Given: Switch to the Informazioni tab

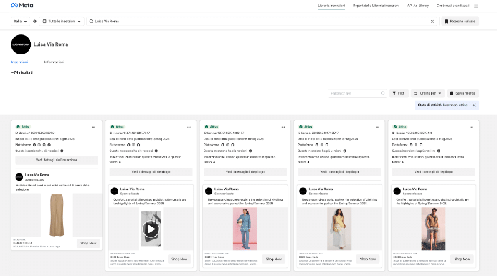Looking at the screenshot, I should pyautogui.click(x=54, y=62).
